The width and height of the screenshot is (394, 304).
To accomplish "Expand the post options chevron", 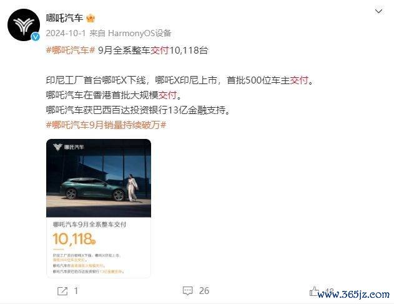I will click(x=378, y=11).
